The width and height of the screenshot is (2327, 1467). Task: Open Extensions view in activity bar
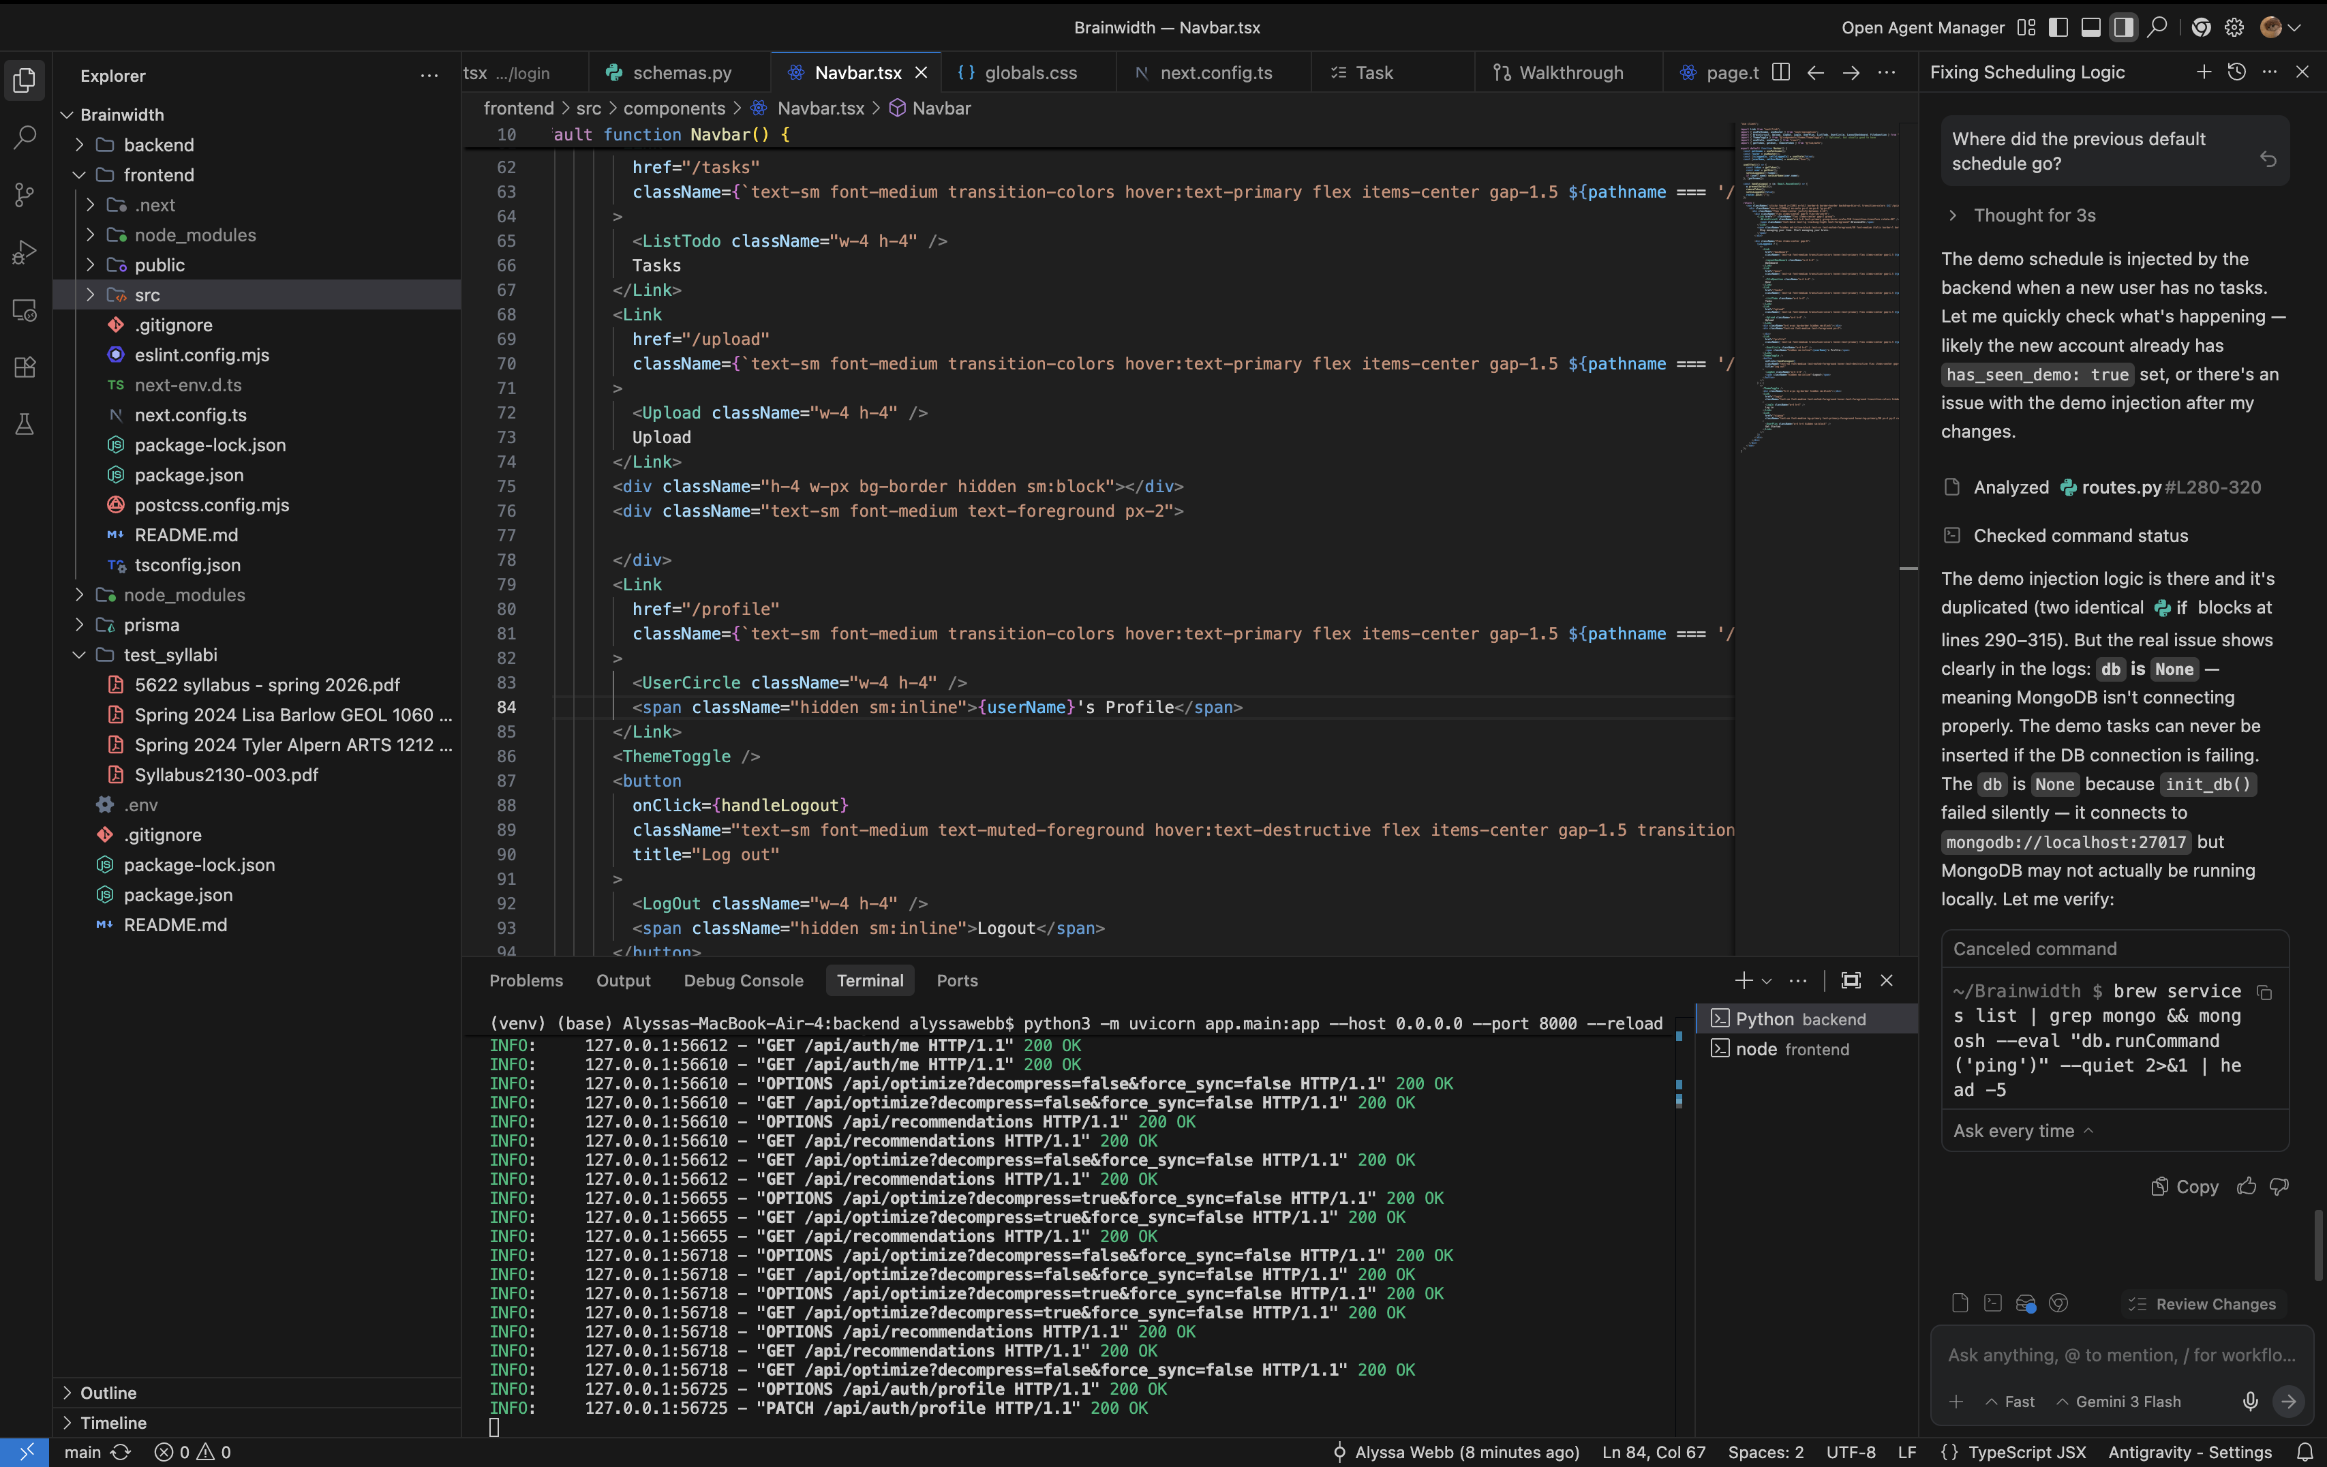tap(25, 367)
